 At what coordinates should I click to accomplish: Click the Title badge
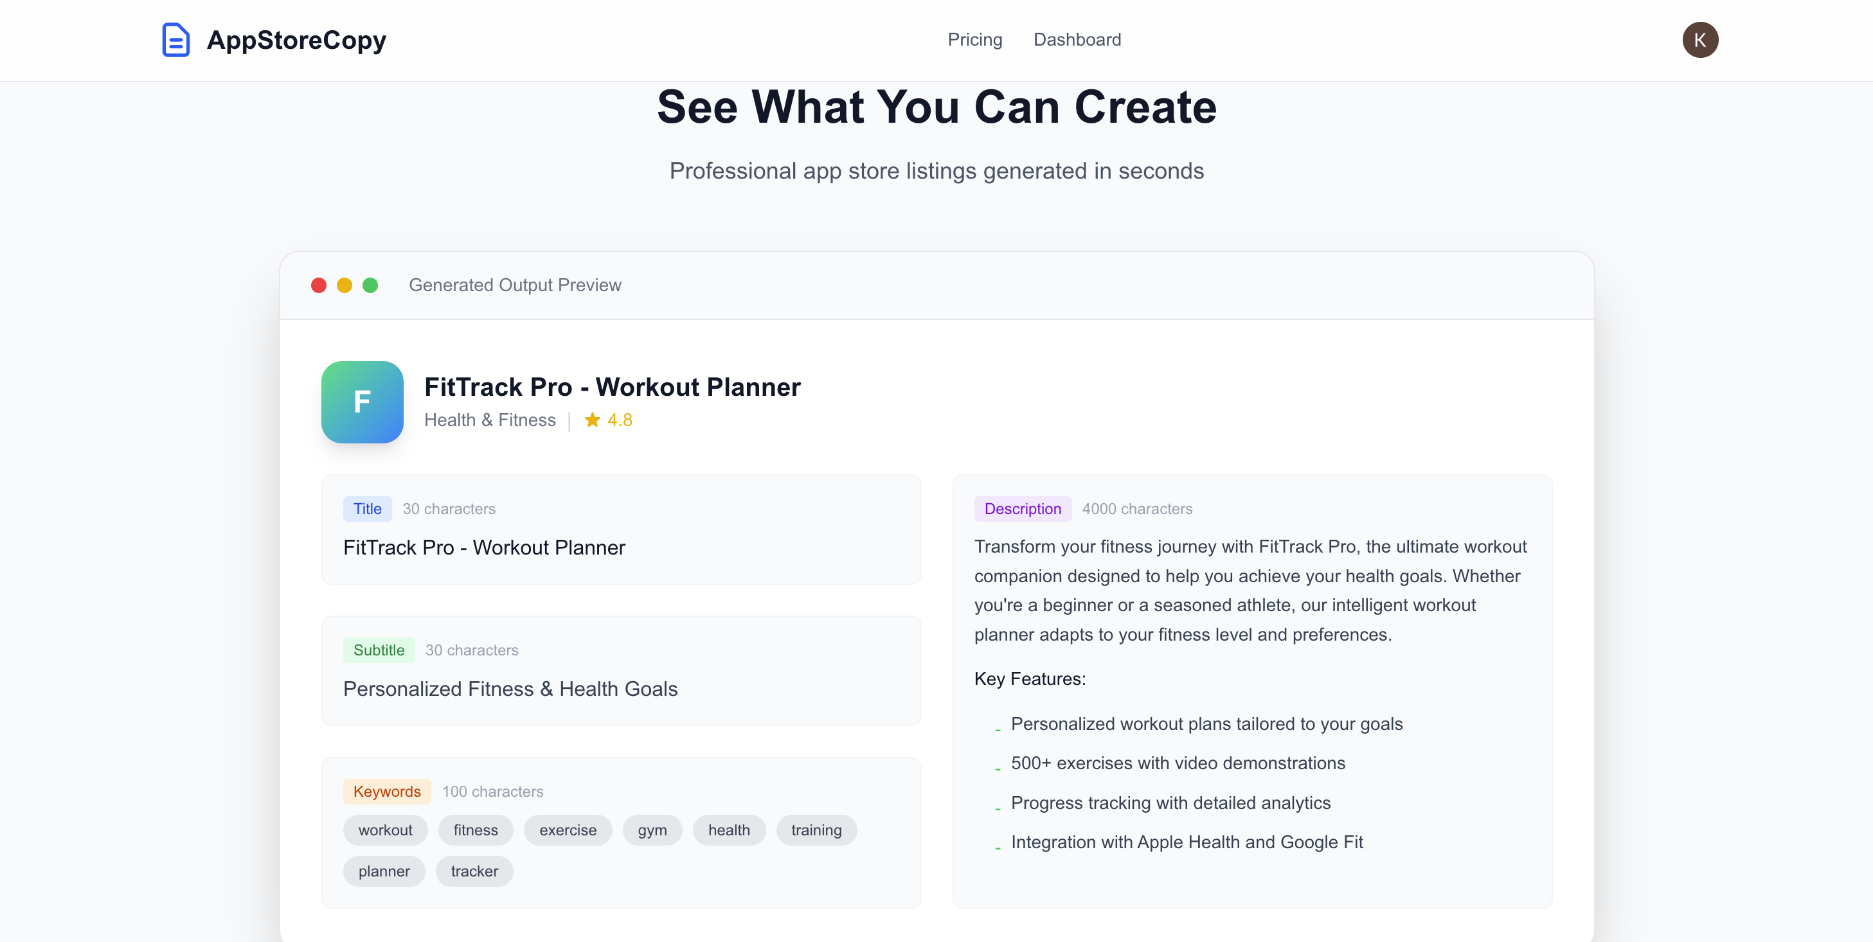click(367, 509)
